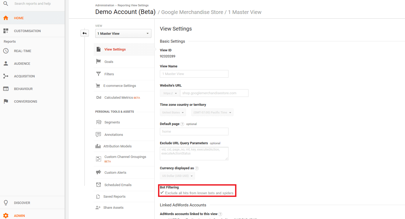Select the View Settings link

(x=115, y=49)
